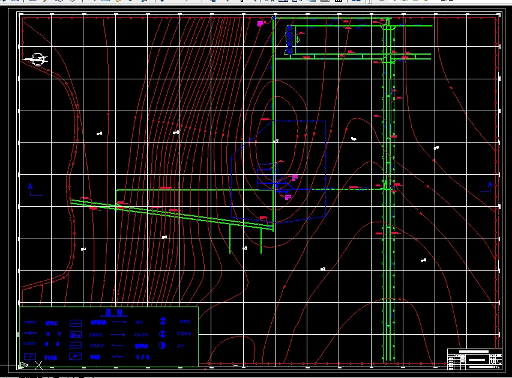This screenshot has height=378, width=512.
Task: Select the green hatched block near the top
Action: [x=289, y=40]
